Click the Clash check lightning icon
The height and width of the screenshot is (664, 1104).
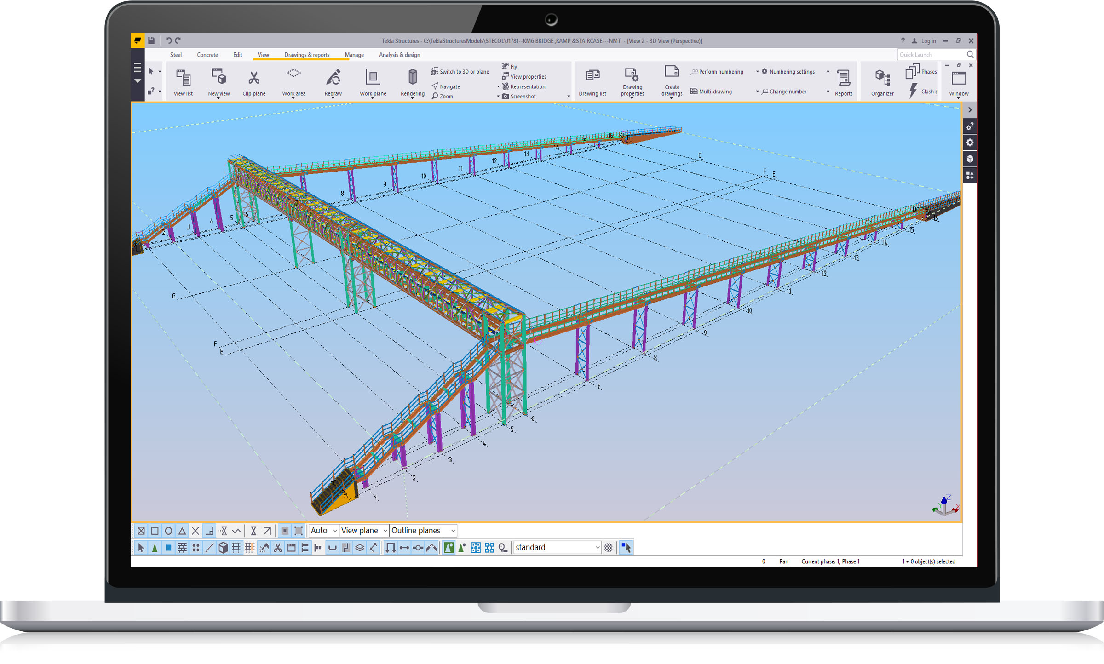point(914,91)
